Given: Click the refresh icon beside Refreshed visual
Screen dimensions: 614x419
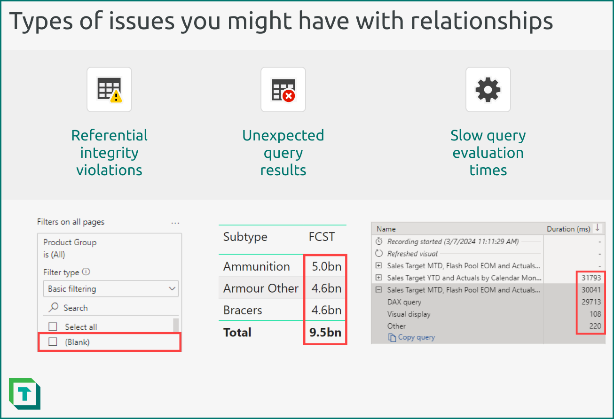Looking at the screenshot, I should tap(378, 253).
